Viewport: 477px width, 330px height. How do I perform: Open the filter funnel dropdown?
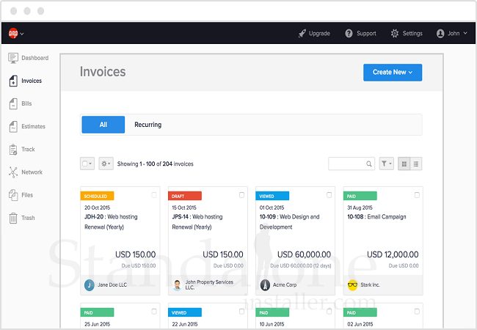386,164
